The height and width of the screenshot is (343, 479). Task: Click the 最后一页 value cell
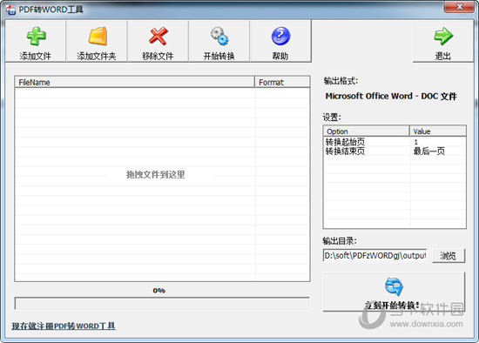(x=428, y=151)
